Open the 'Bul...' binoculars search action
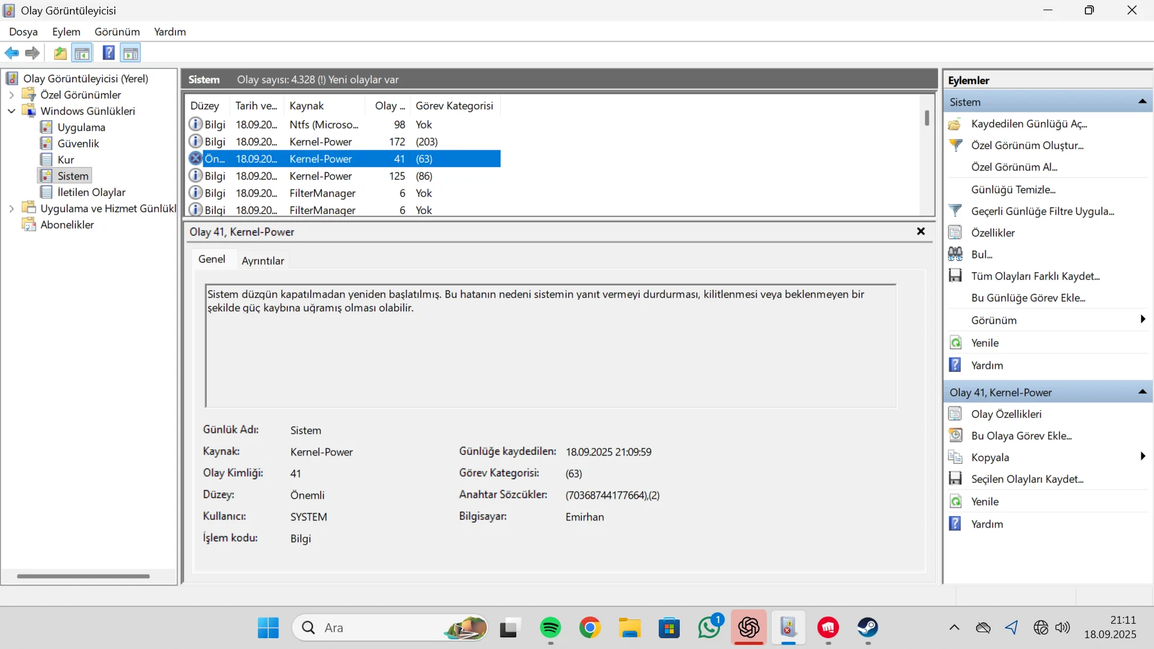Image resolution: width=1154 pixels, height=649 pixels. click(982, 254)
